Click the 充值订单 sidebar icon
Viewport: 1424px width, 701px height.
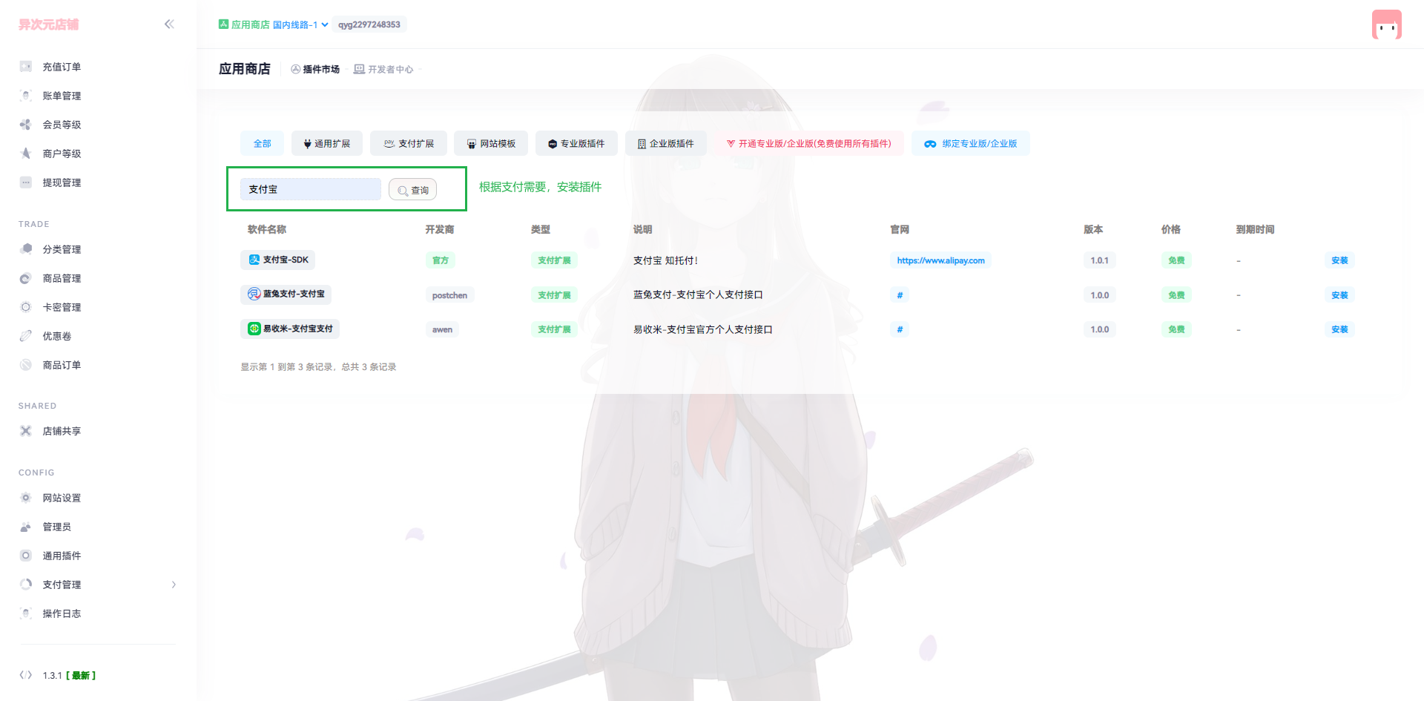click(26, 67)
